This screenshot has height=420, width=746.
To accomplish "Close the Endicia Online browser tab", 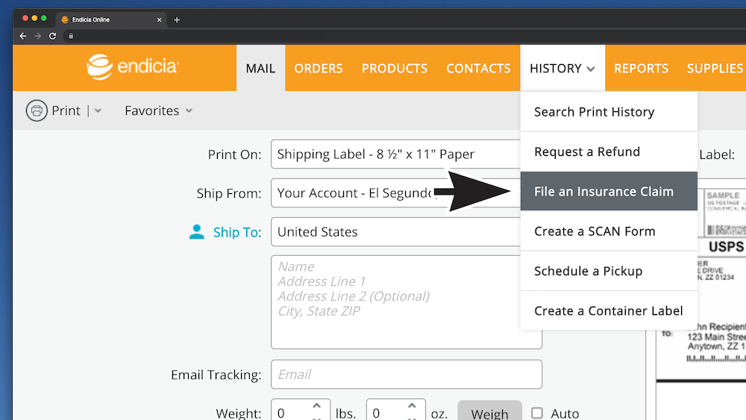I will click(x=159, y=20).
